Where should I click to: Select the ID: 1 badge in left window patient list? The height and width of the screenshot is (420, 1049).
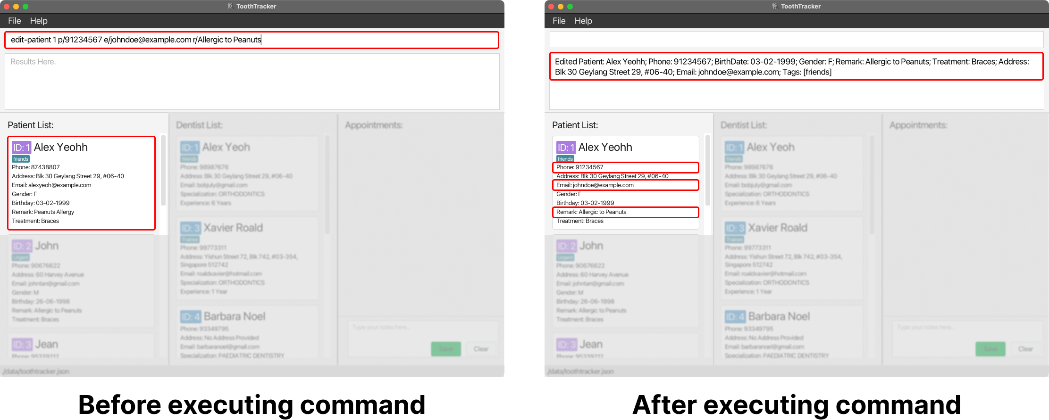coord(22,148)
